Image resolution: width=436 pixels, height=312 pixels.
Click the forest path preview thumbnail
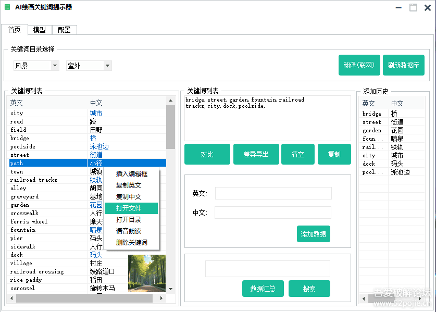[x=146, y=273]
